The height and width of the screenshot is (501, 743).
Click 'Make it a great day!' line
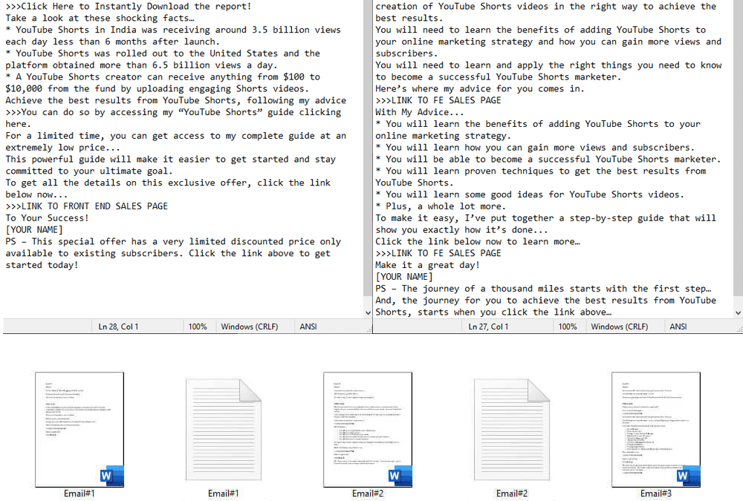pyautogui.click(x=427, y=265)
